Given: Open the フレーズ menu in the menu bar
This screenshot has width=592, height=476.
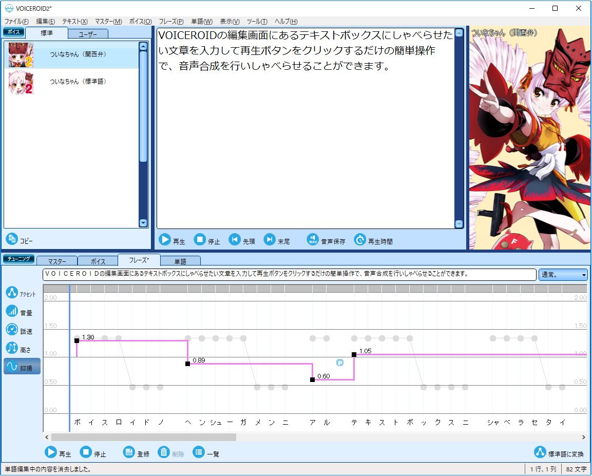Looking at the screenshot, I should point(171,22).
